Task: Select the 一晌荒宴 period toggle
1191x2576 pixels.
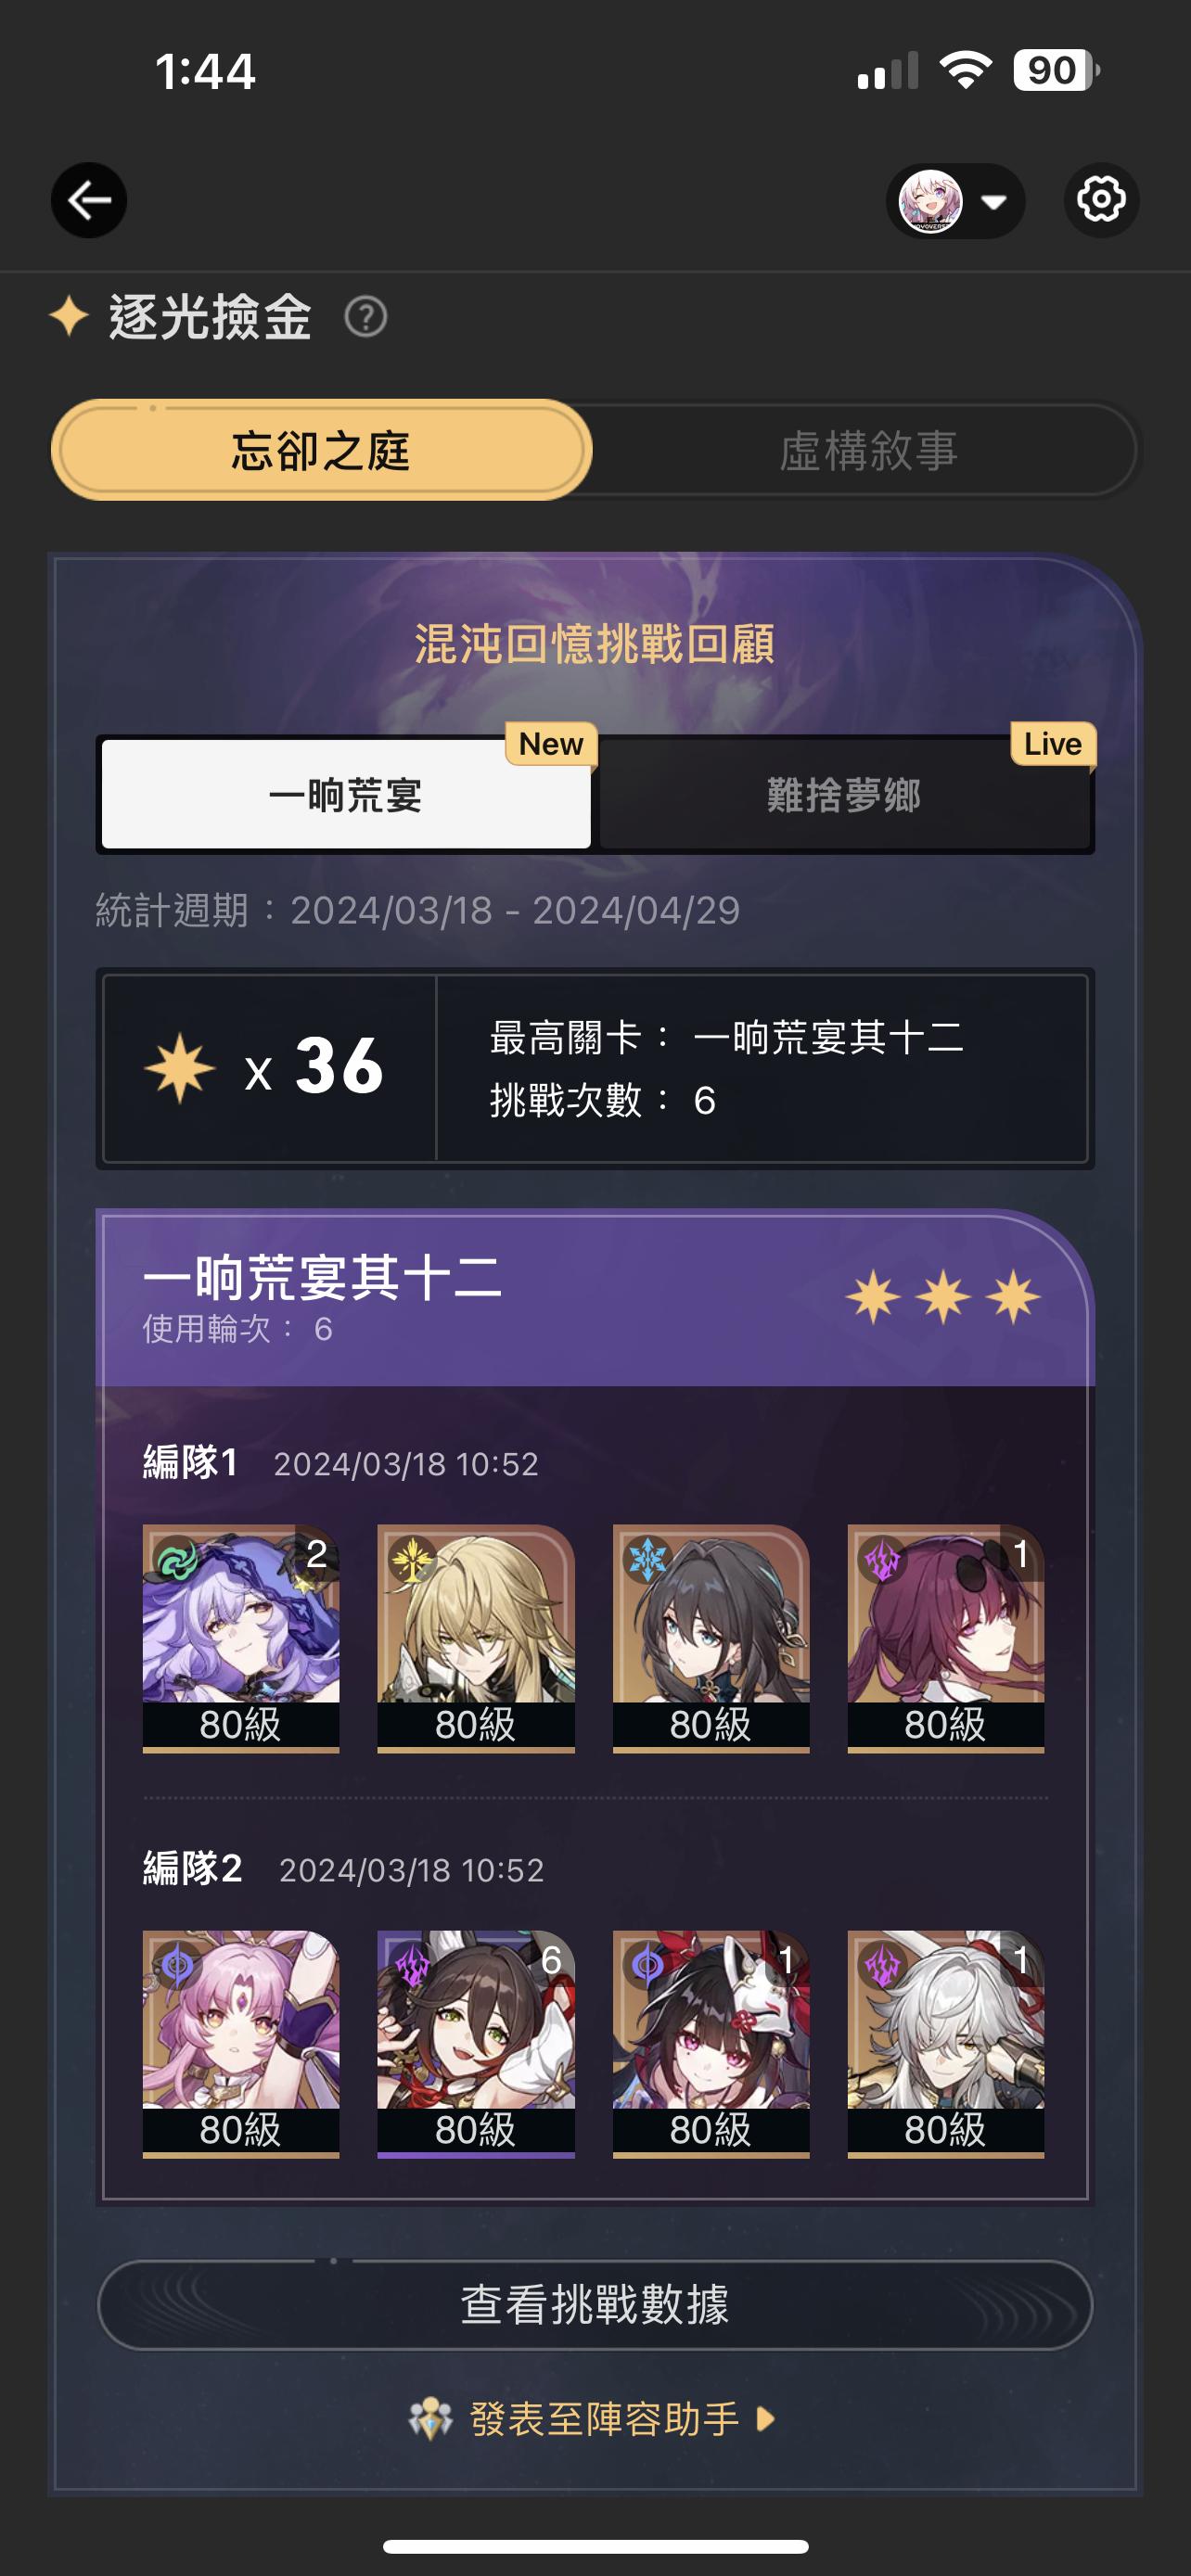Action: (346, 795)
